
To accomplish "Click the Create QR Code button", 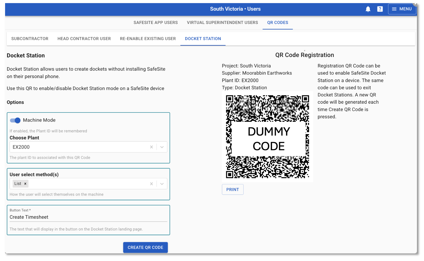I will tap(145, 247).
